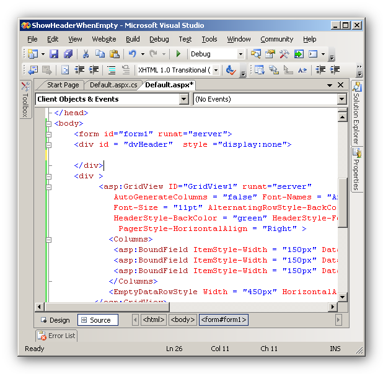Comment out selected lines icon
Image resolution: width=383 pixels, height=374 pixels.
coord(112,71)
